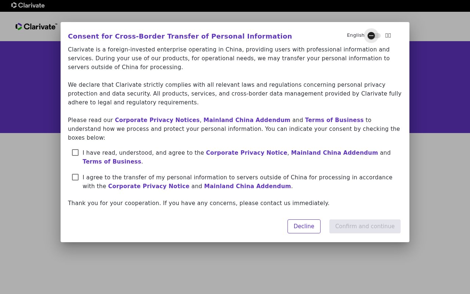The height and width of the screenshot is (294, 470).
Task: Open 'Corporate Privacy Notice' link in the transfer consent label
Action: tap(149, 186)
